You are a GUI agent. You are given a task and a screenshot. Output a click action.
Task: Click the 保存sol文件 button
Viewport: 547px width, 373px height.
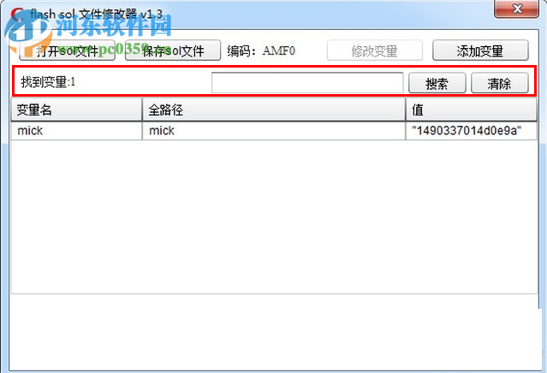tap(173, 50)
